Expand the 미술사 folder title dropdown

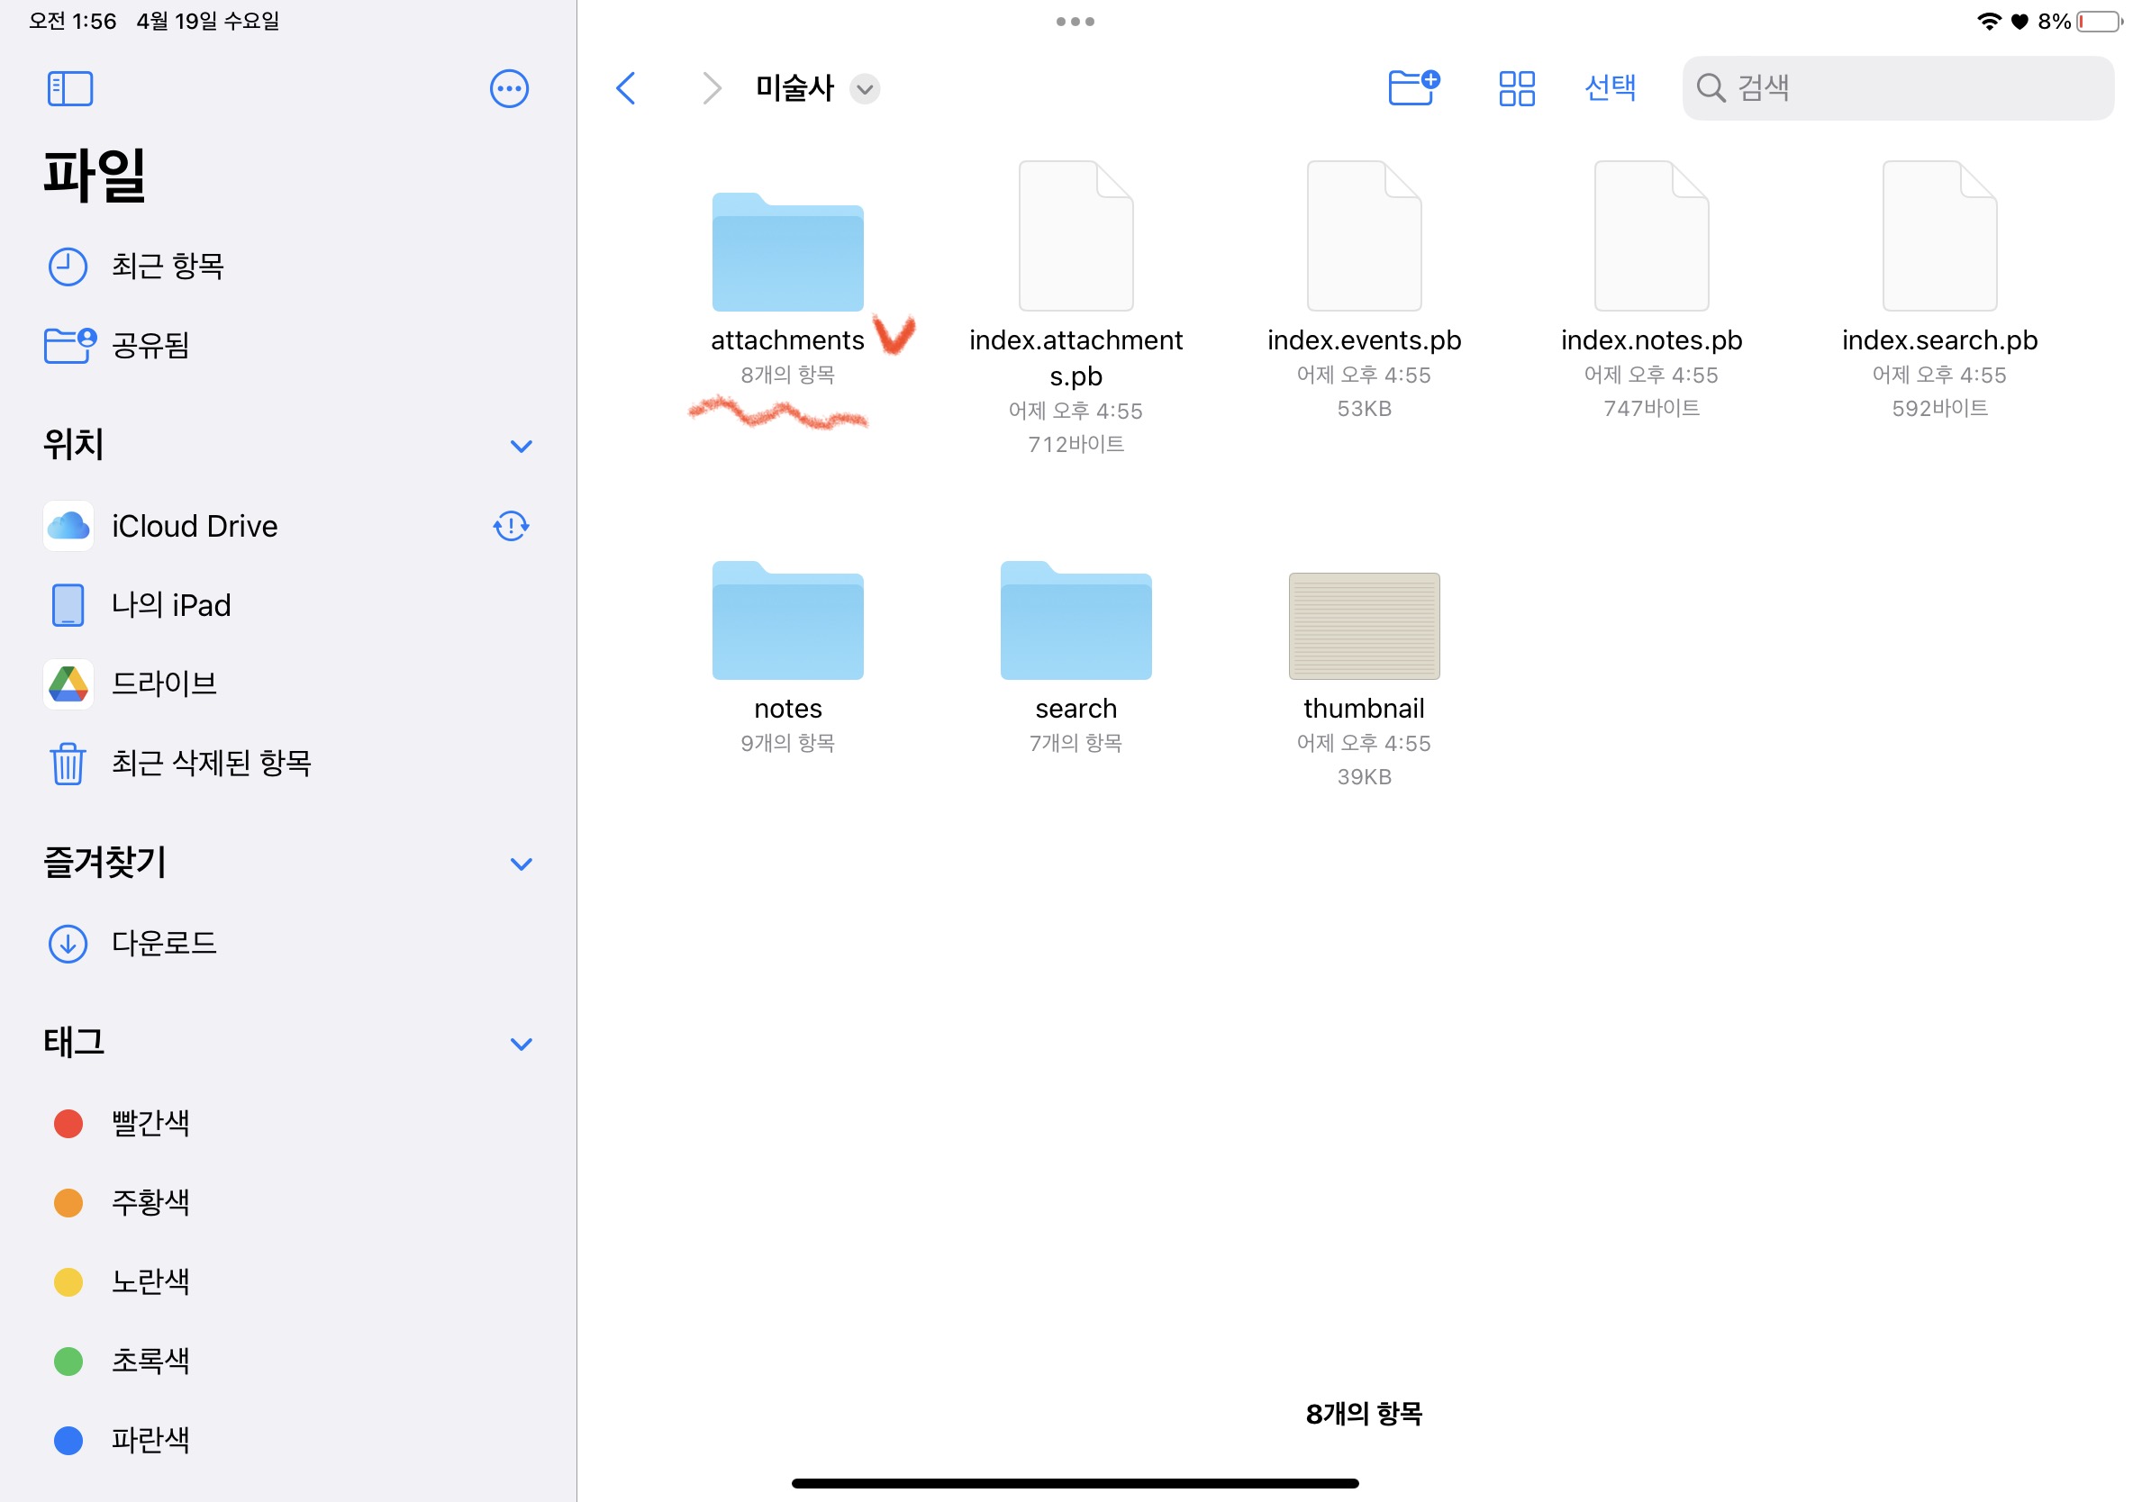864,89
